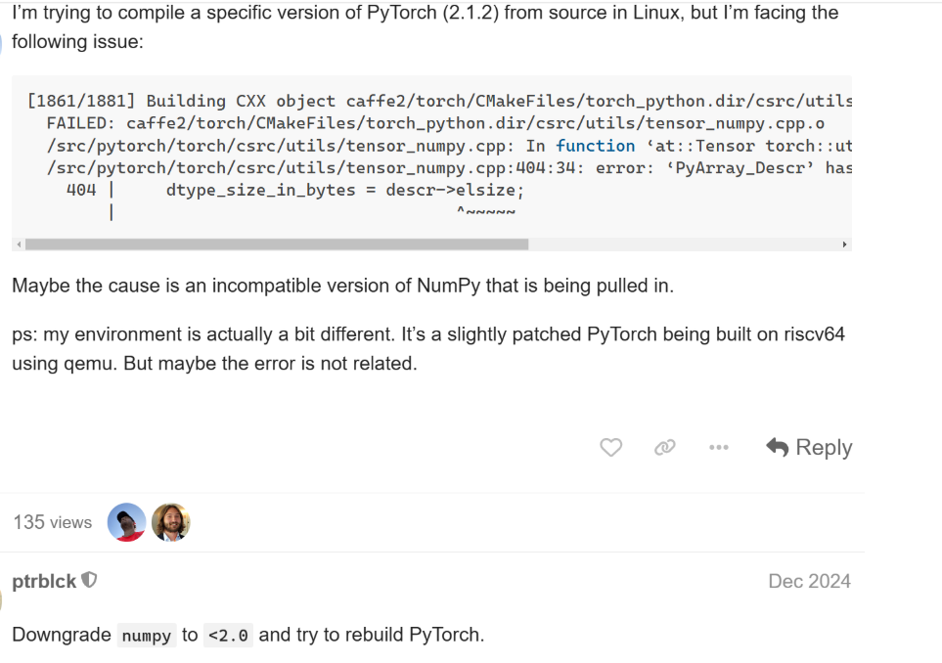This screenshot has width=942, height=663.
Task: Open the long-haired user avatar
Action: (170, 522)
